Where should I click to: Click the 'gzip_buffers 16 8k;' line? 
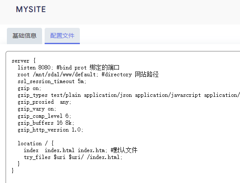coord(46,123)
